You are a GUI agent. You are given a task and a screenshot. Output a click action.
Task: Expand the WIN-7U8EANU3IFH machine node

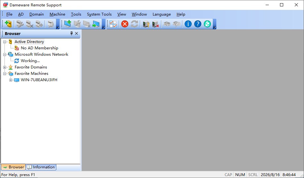tap(11, 80)
